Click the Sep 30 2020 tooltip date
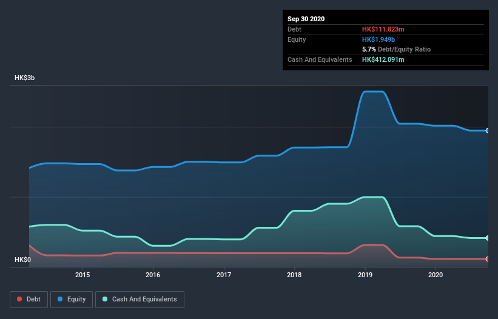498x319 pixels. (306, 19)
